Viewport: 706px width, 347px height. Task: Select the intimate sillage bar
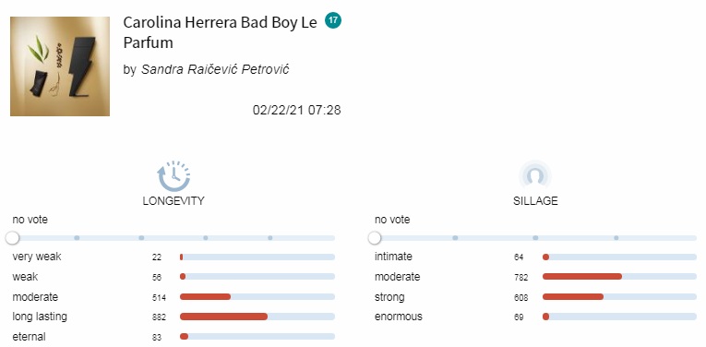click(x=619, y=257)
